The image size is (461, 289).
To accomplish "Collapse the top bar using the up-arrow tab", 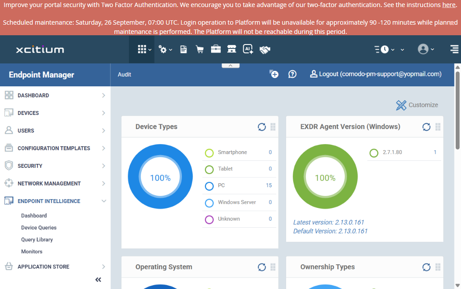I will [x=230, y=66].
